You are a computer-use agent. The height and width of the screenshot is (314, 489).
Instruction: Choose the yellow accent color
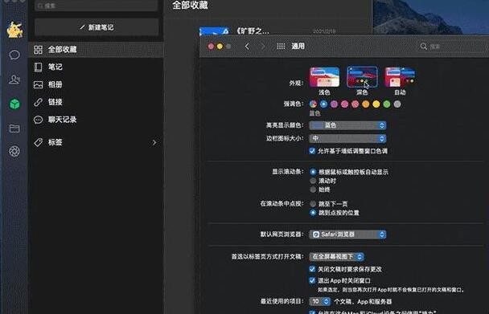[376, 104]
